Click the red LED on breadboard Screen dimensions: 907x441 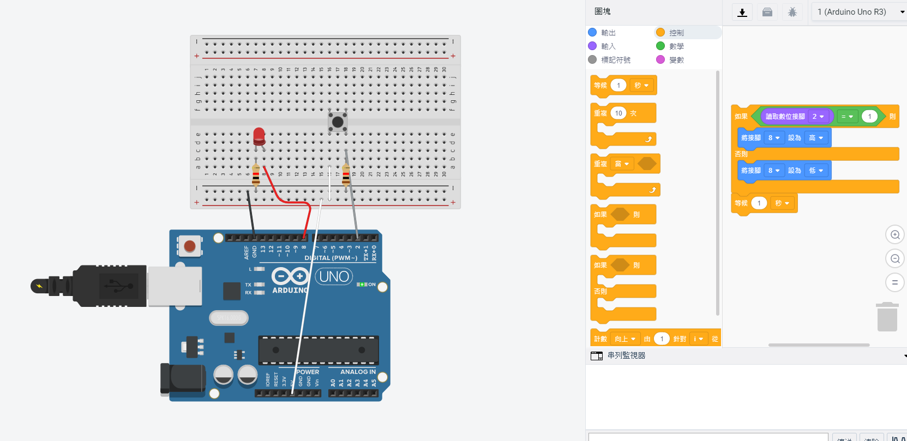coord(259,136)
